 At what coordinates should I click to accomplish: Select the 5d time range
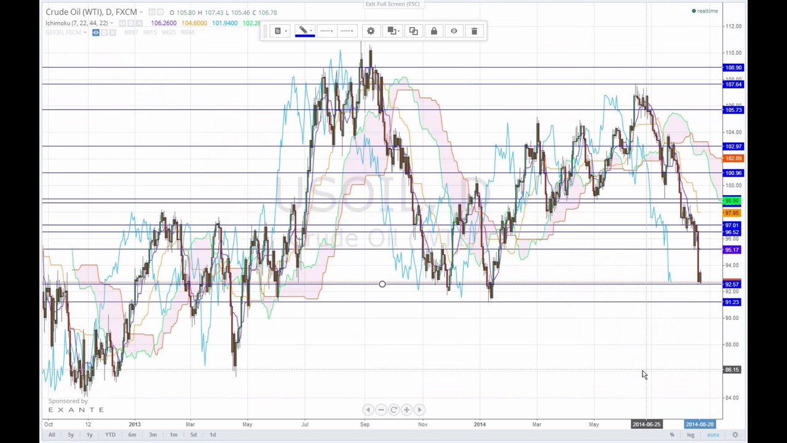194,435
